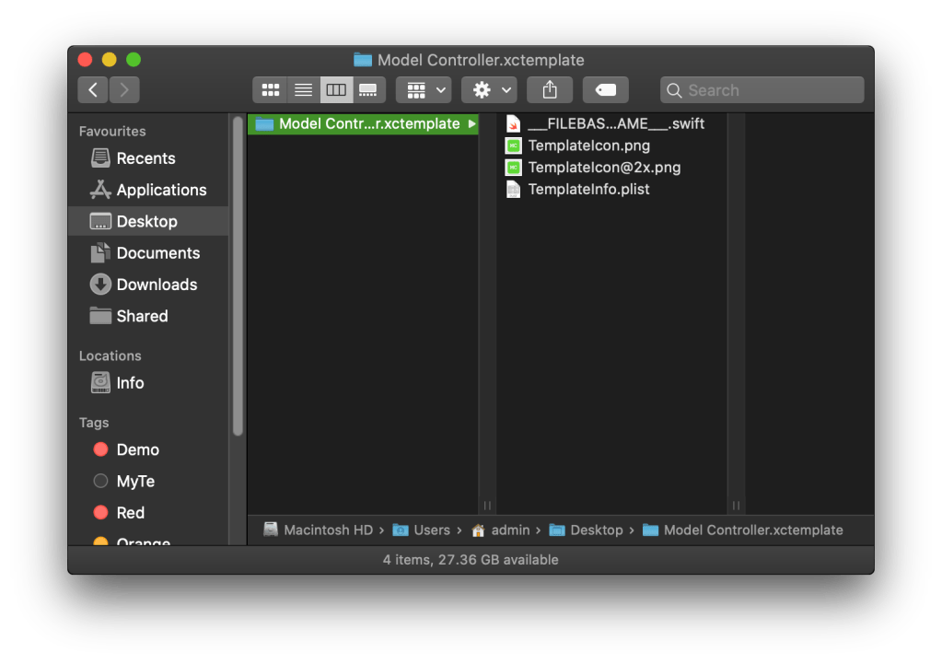The width and height of the screenshot is (942, 664).
Task: Expand the Model Controller.xctemplate folder arrow
Action: (x=471, y=123)
